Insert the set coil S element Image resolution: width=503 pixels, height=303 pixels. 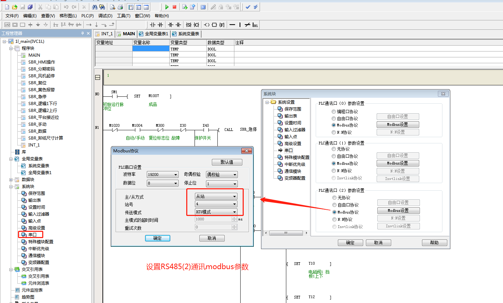[x=189, y=25]
